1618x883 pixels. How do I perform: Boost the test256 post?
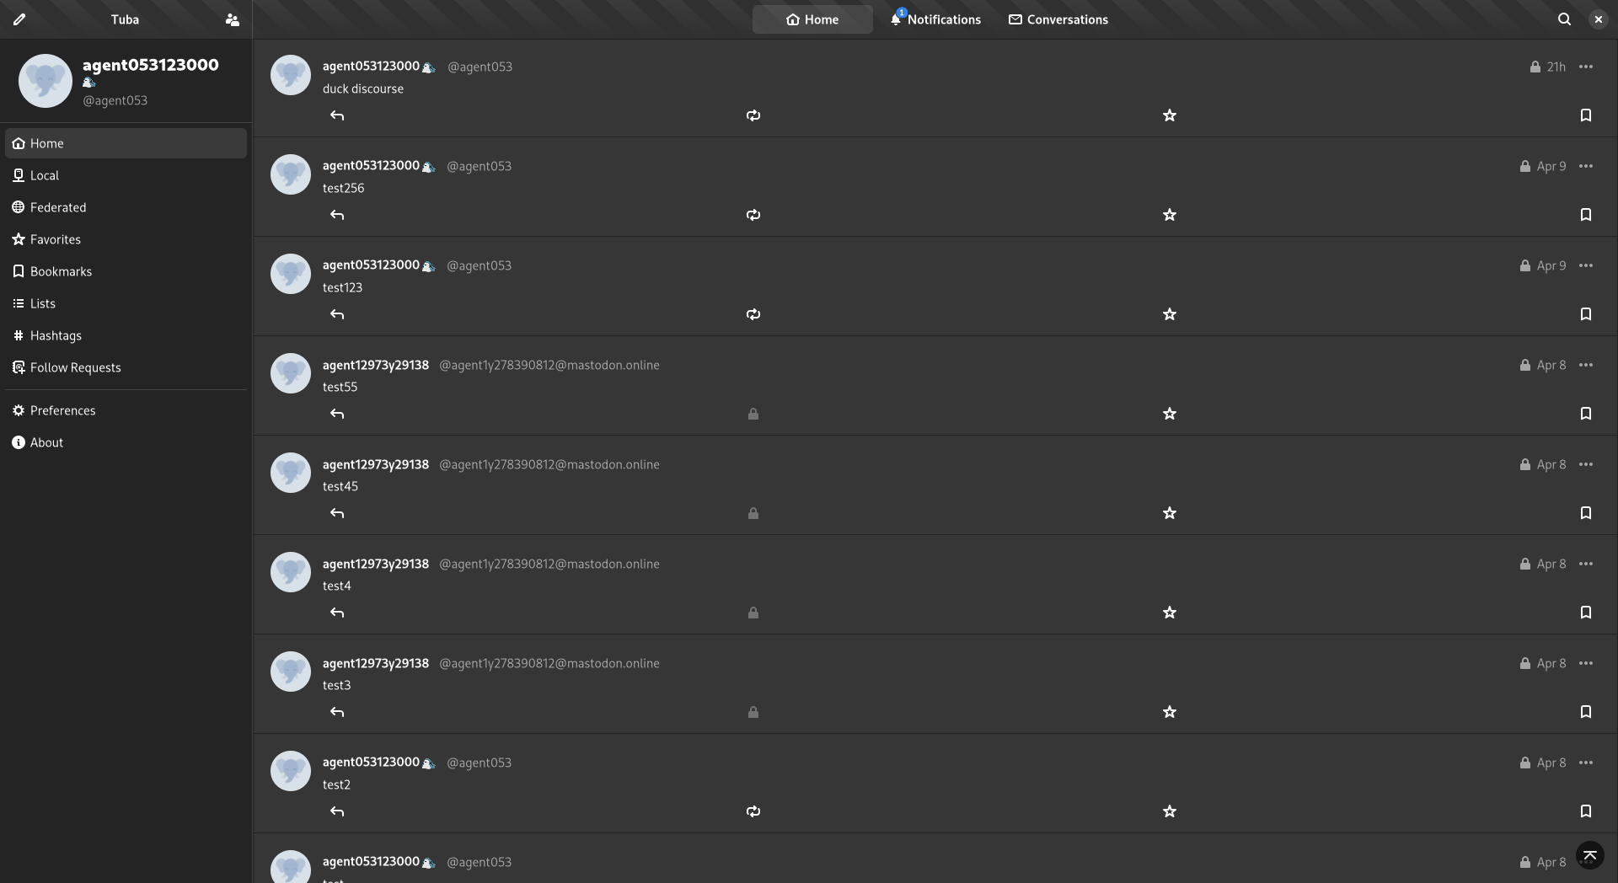(x=753, y=215)
